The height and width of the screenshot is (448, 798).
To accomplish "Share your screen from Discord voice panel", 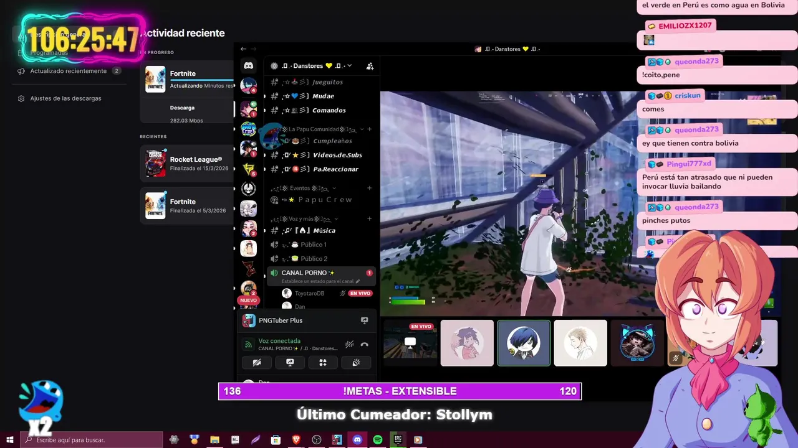I will tap(290, 362).
